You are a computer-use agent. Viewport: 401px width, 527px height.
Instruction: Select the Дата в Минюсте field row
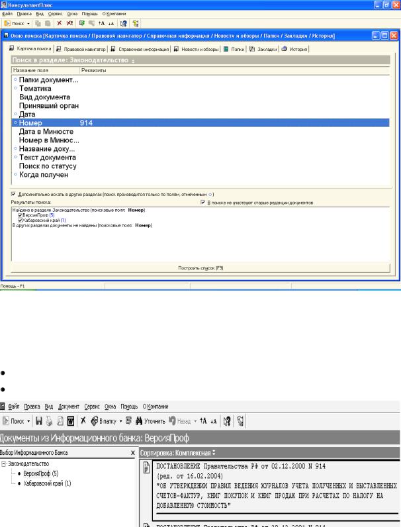coord(200,131)
